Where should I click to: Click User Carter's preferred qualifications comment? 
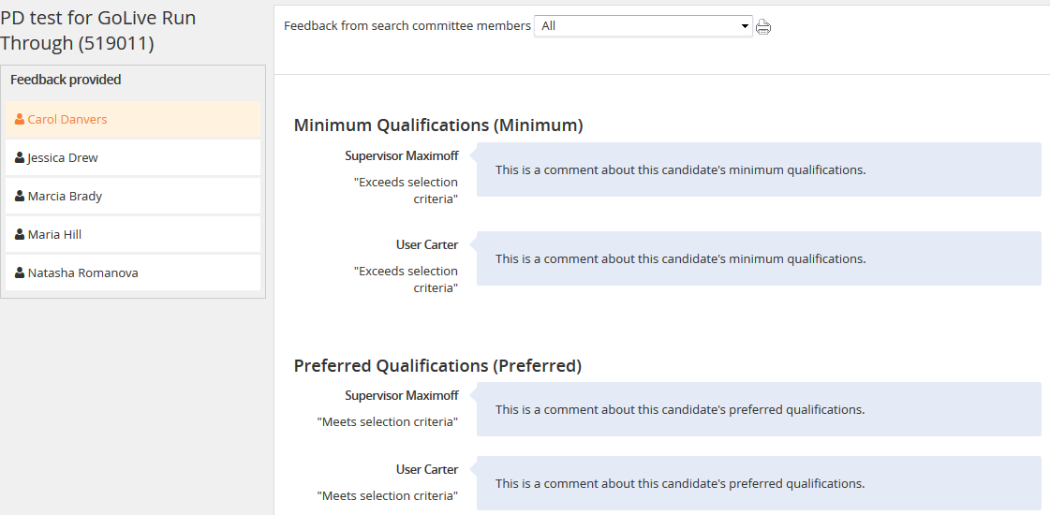[x=759, y=483]
